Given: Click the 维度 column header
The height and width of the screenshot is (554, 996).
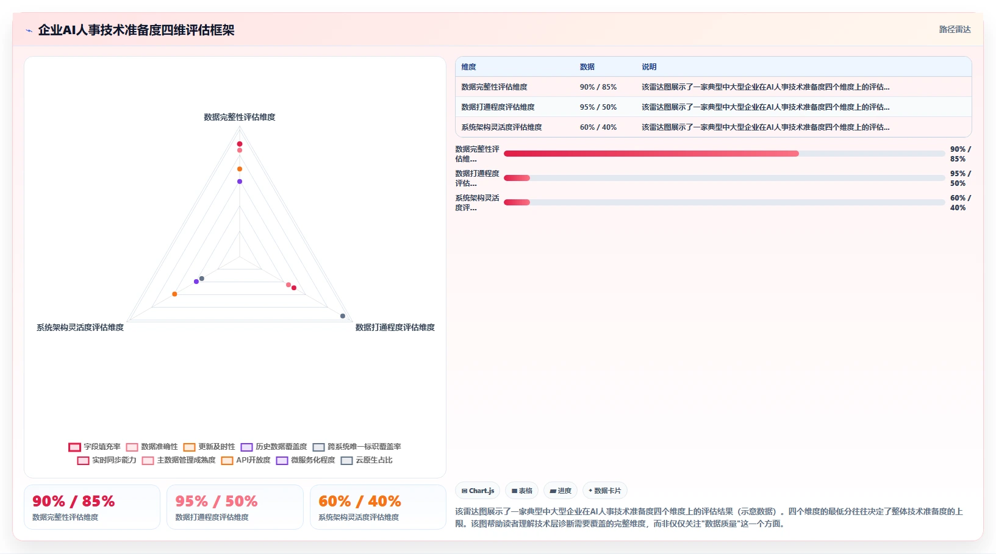Looking at the screenshot, I should [468, 67].
